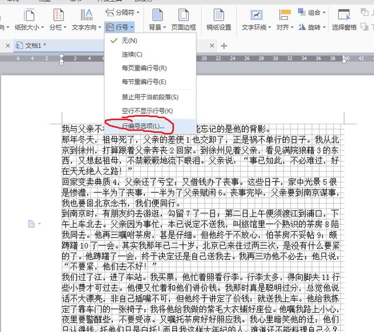Click the 页面边框 page border icon

(183, 15)
